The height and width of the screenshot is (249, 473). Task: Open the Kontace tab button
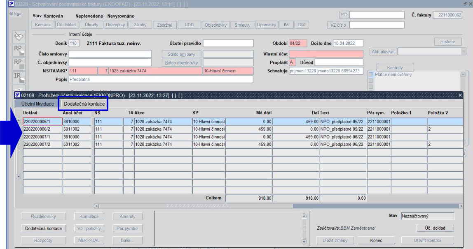43,25
